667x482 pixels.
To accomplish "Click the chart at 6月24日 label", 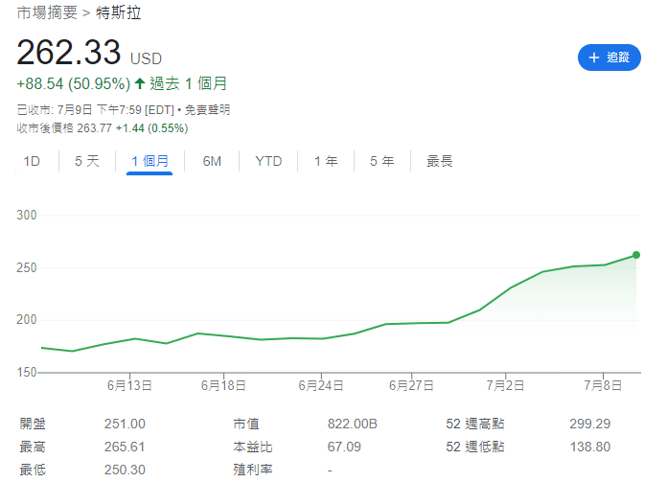I will tap(320, 386).
